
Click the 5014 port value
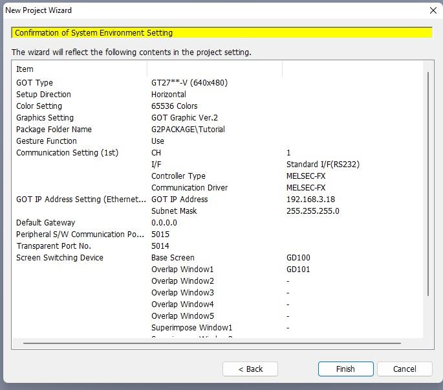click(160, 246)
